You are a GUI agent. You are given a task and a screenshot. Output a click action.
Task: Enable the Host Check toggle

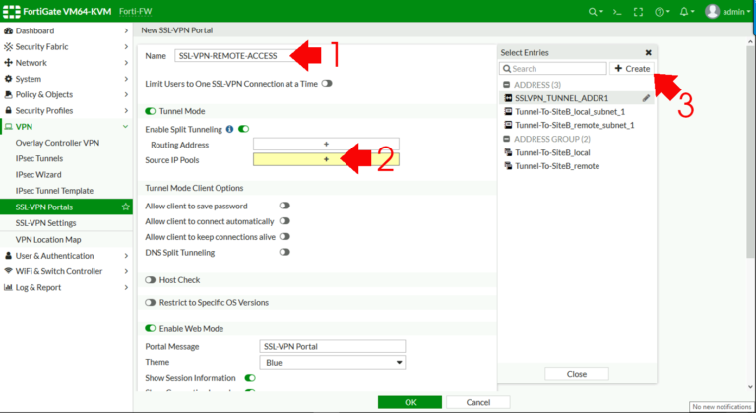[x=151, y=280]
